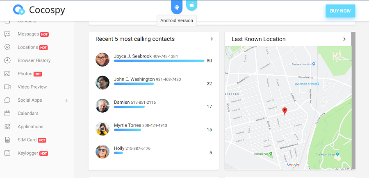Click the Calendars icon
This screenshot has height=178, width=369.
coord(7,113)
